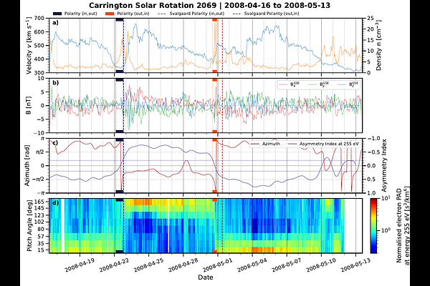Click the "2008-04-19" date tick label
430x286 pixels.
[80, 265]
